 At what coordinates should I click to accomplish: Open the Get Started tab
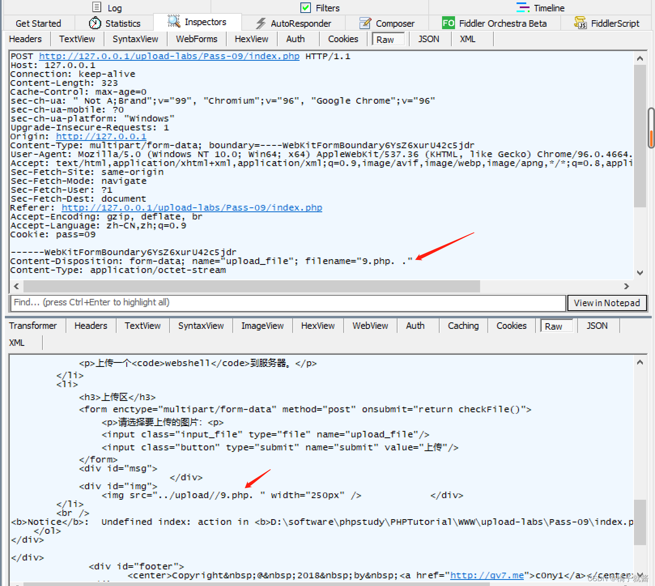[x=38, y=23]
